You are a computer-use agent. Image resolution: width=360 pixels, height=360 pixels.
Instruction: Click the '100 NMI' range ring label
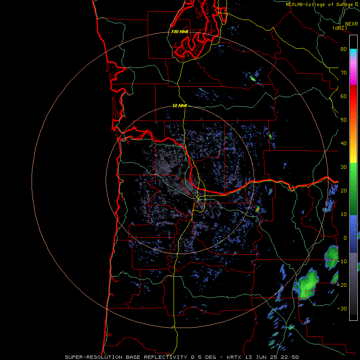[180, 32]
